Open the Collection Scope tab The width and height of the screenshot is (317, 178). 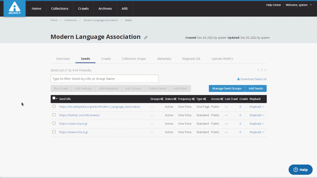pyautogui.click(x=134, y=58)
